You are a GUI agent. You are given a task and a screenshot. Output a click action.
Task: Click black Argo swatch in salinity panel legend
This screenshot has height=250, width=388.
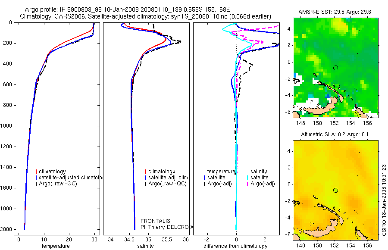(x=146, y=184)
